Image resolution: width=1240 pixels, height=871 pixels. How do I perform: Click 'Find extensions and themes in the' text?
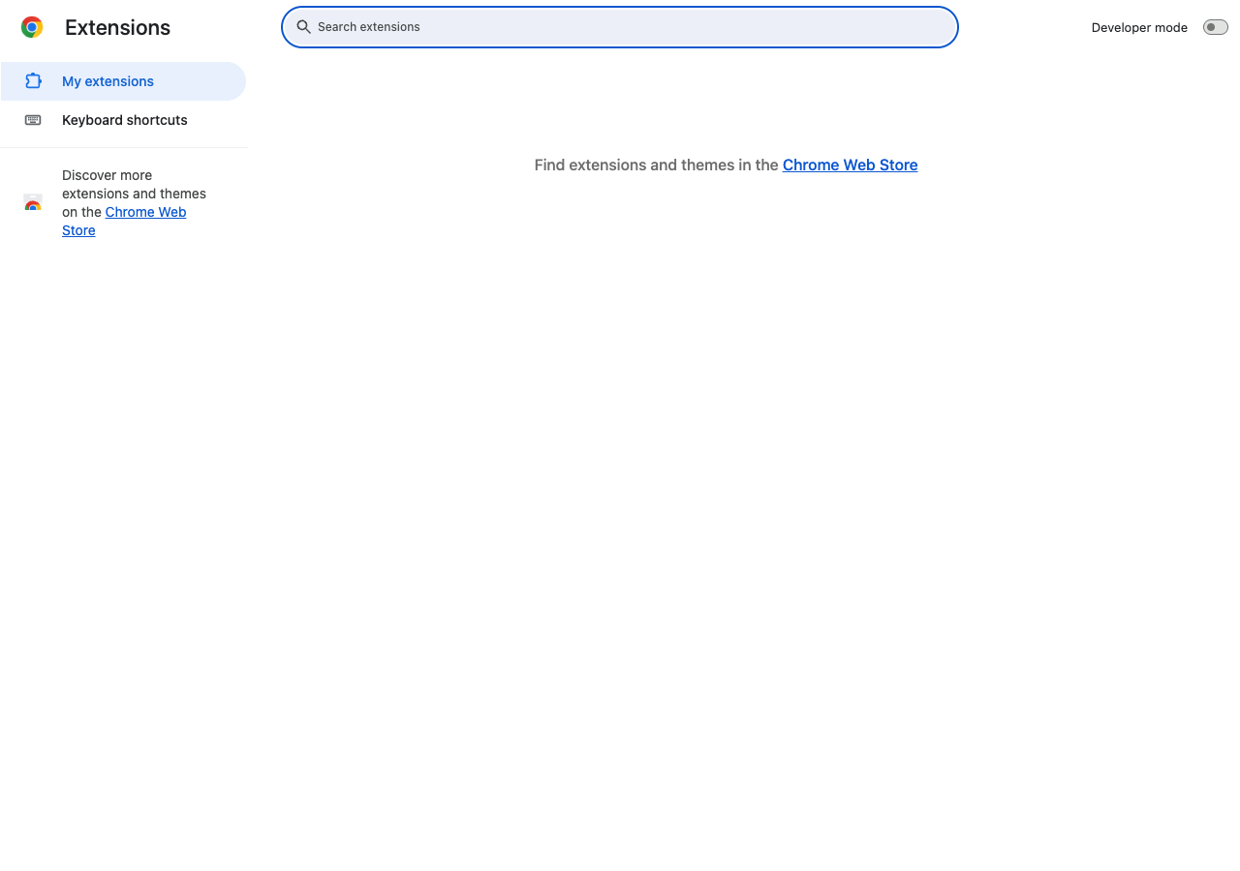pos(656,165)
